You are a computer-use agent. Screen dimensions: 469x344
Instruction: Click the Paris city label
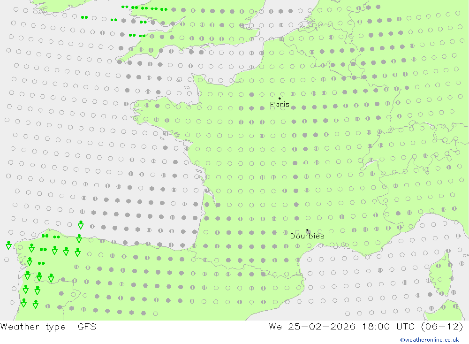point(280,105)
